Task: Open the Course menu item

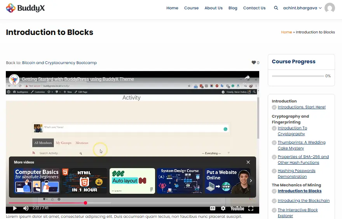Action: click(191, 8)
